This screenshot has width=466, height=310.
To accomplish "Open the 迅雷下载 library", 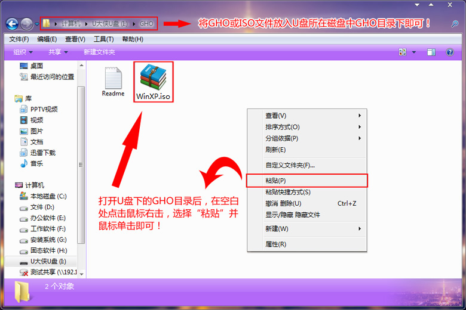I will pos(38,153).
